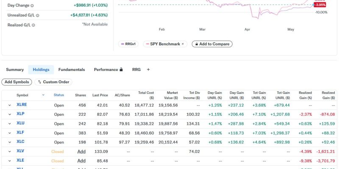
Task: Click the AC/Share column header
Action: coord(122,95)
